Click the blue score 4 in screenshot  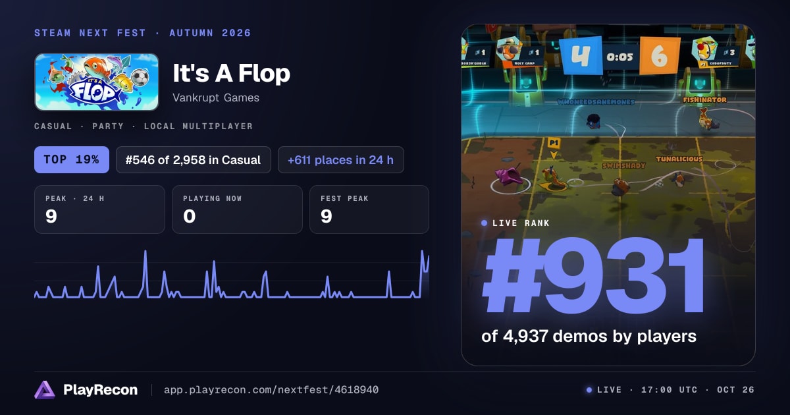point(580,55)
